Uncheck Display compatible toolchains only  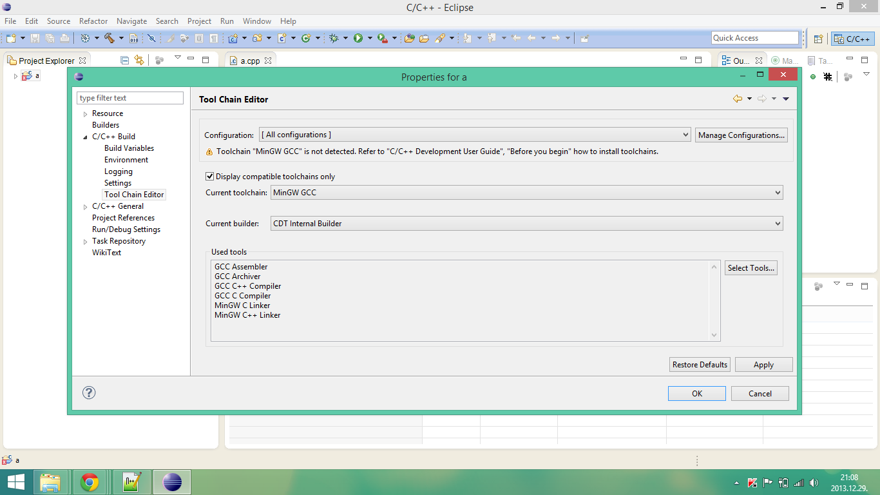pyautogui.click(x=209, y=176)
